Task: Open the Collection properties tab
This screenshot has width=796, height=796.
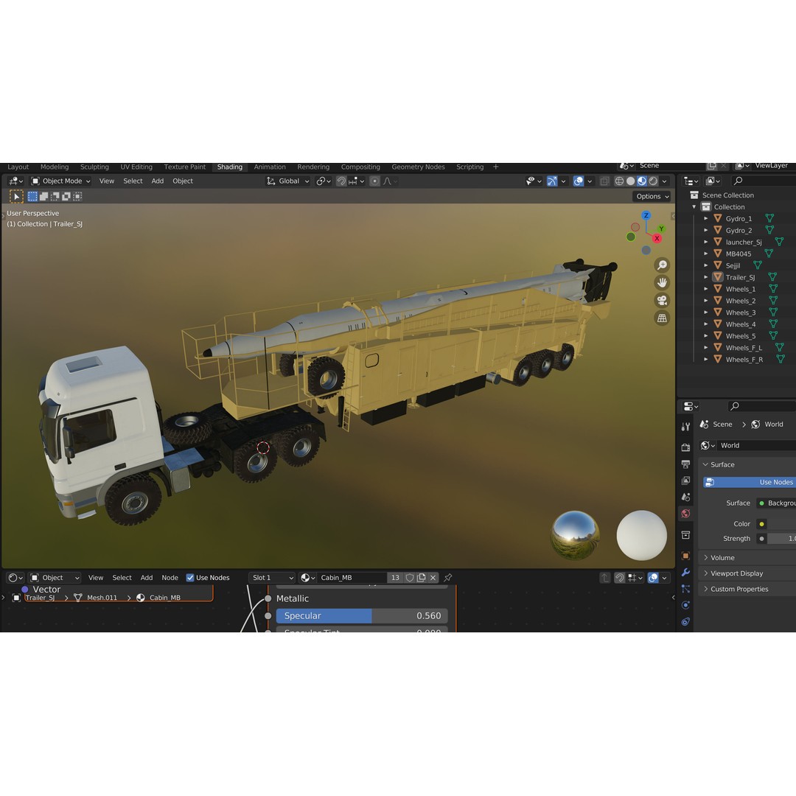Action: (686, 535)
